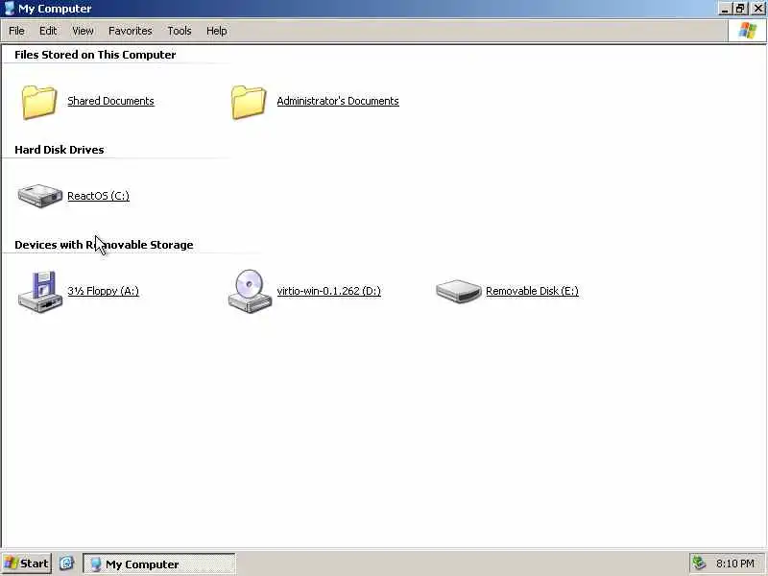The height and width of the screenshot is (576, 768).
Task: Open the File menu
Action: tap(16, 31)
